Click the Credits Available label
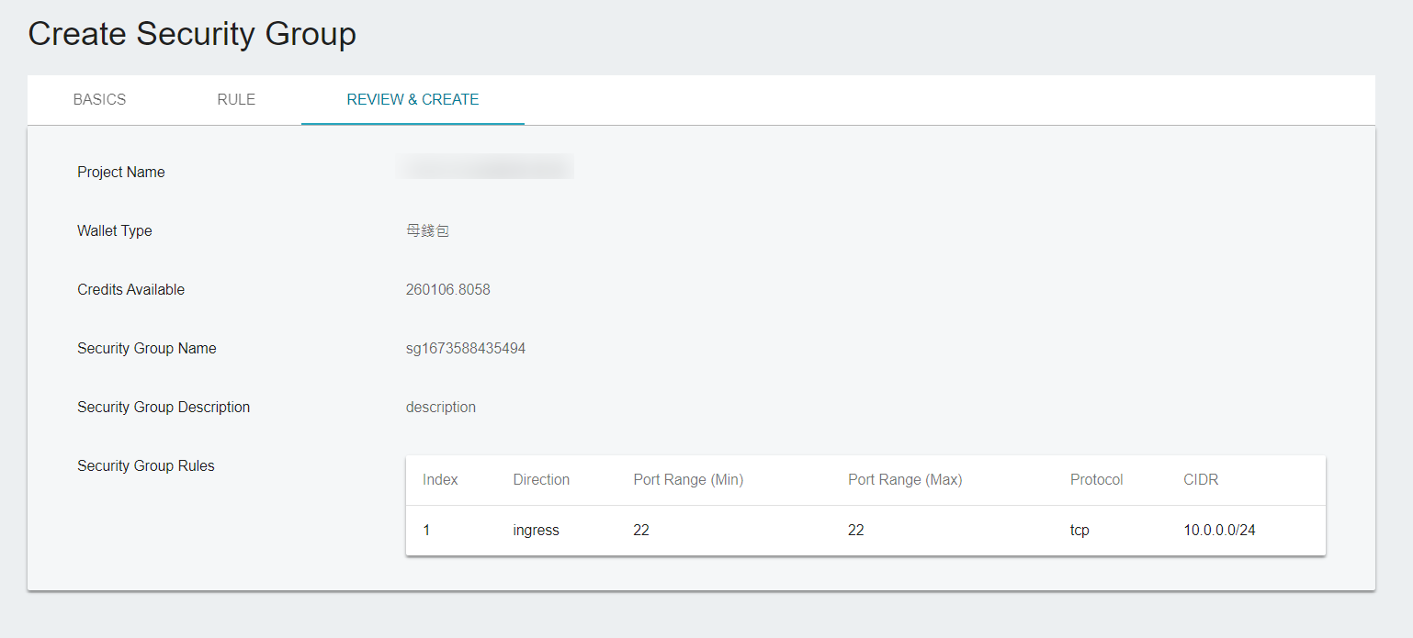This screenshot has height=638, width=1413. point(131,289)
